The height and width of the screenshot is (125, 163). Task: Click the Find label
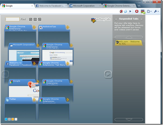point(23,19)
